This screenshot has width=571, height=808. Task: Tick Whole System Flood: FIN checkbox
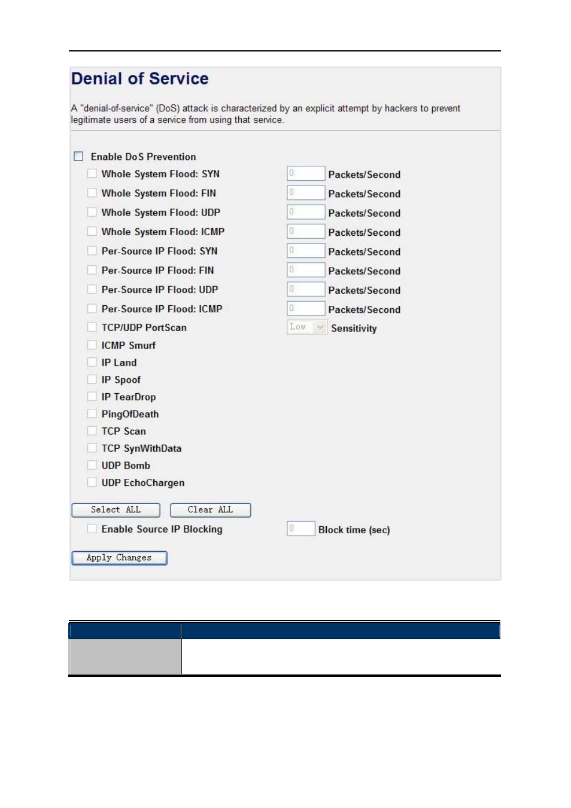point(92,193)
